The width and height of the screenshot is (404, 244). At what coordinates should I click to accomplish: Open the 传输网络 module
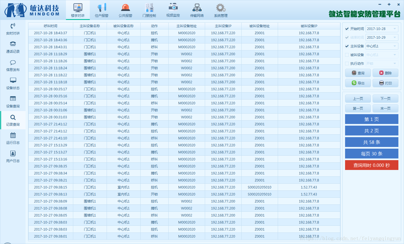coord(197,10)
